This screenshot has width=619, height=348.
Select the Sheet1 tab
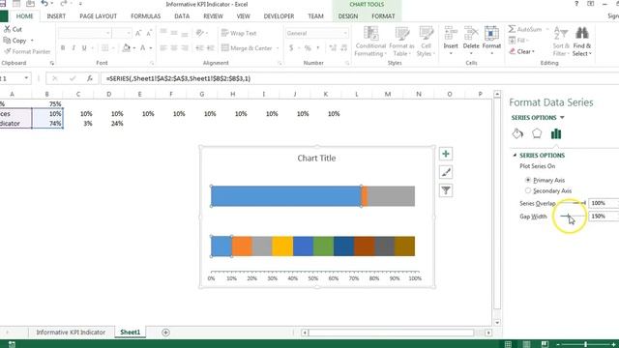pos(131,333)
